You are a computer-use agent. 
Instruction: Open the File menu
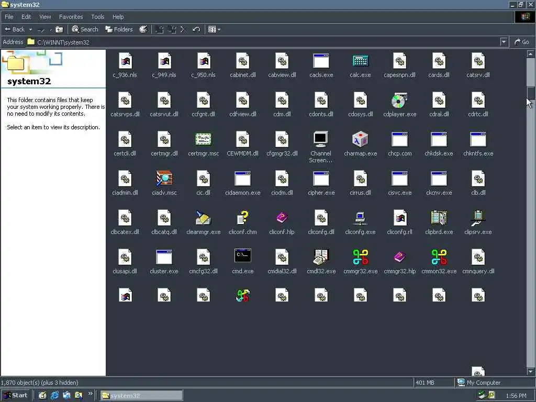tap(9, 17)
